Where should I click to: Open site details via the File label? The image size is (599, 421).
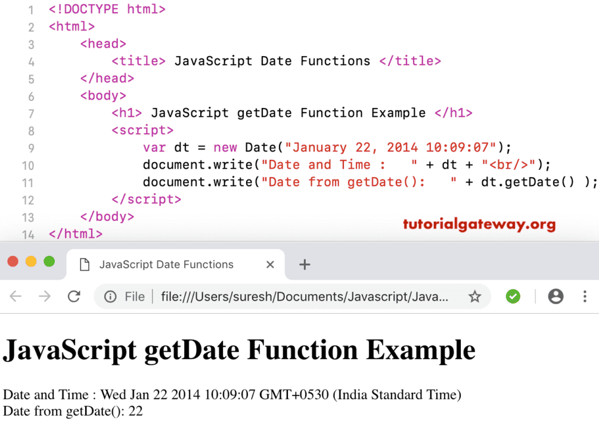coord(135,296)
